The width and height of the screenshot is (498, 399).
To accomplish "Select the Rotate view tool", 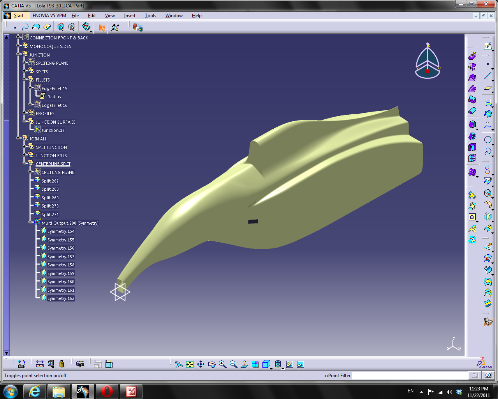I will point(211,364).
